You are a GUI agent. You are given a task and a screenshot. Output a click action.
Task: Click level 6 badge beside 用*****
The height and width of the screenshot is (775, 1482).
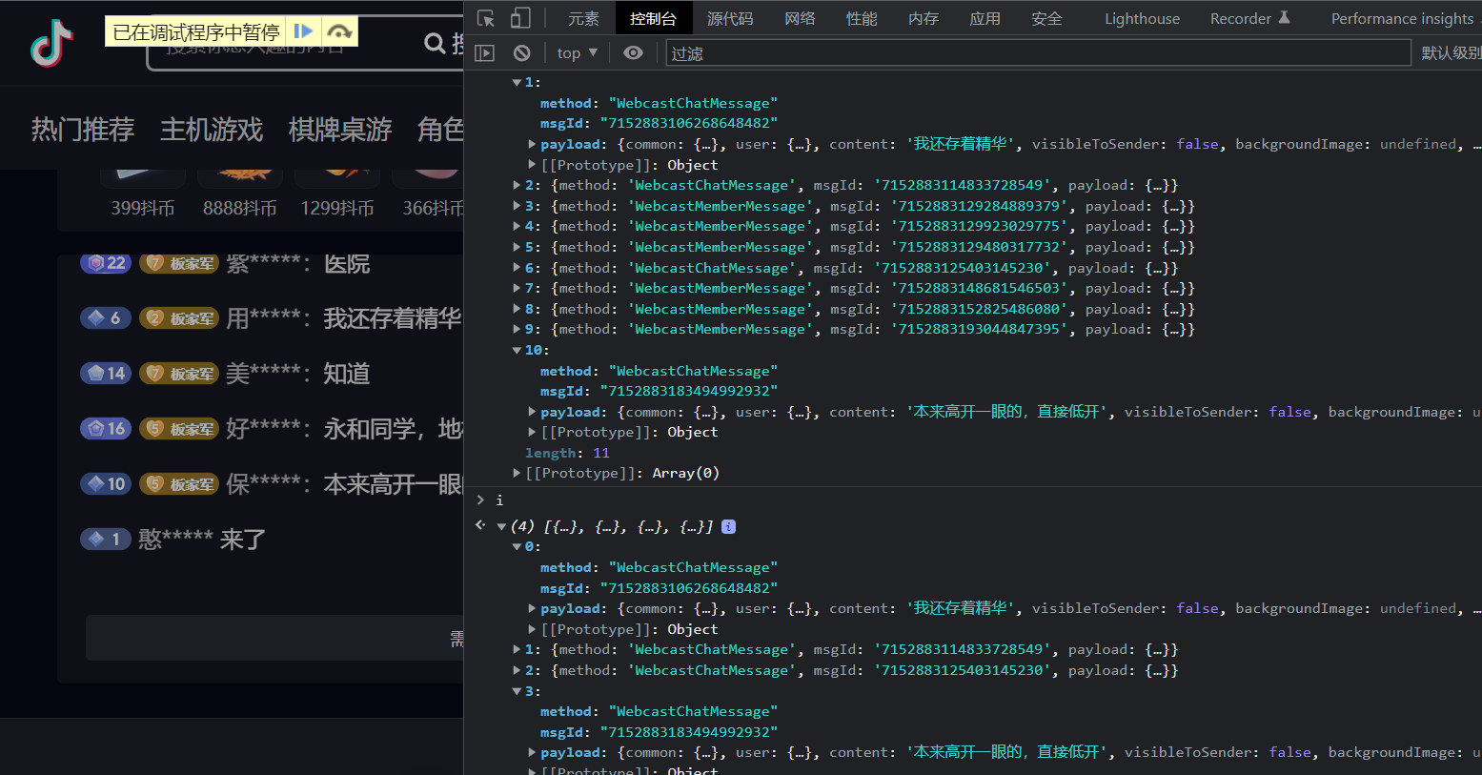point(106,318)
